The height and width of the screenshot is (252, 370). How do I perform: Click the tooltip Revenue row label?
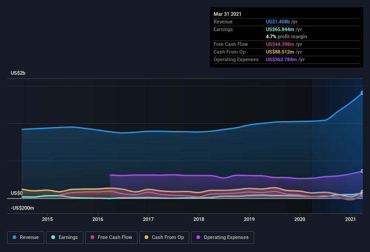223,22
